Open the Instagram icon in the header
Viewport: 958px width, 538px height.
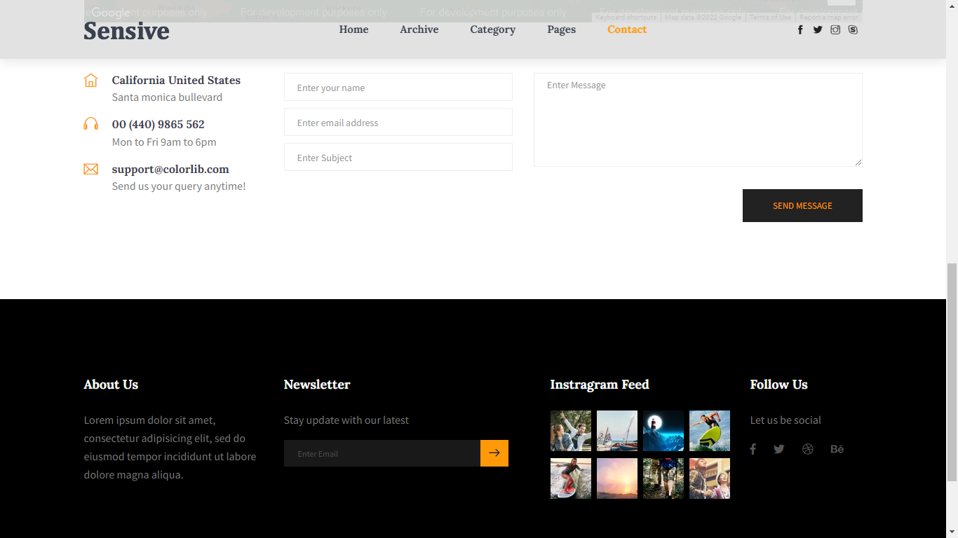[835, 29]
